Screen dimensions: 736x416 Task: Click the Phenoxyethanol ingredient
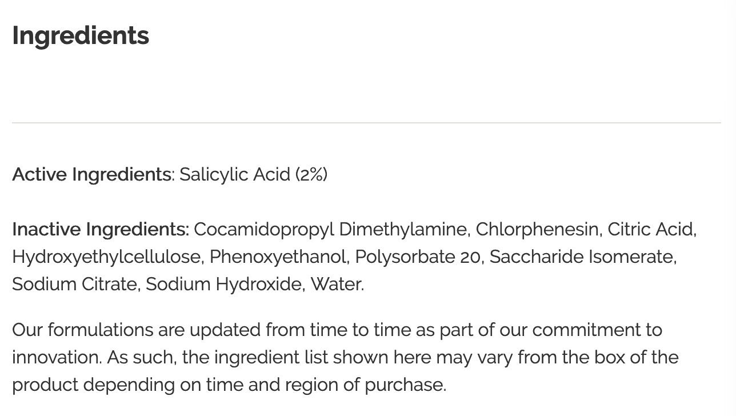click(x=278, y=257)
